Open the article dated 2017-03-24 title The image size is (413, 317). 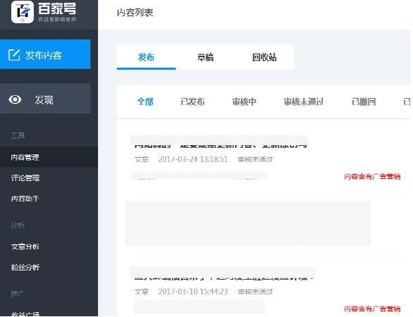tap(221, 144)
